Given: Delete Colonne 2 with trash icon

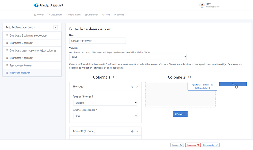Looking at the screenshot, I should [190, 77].
